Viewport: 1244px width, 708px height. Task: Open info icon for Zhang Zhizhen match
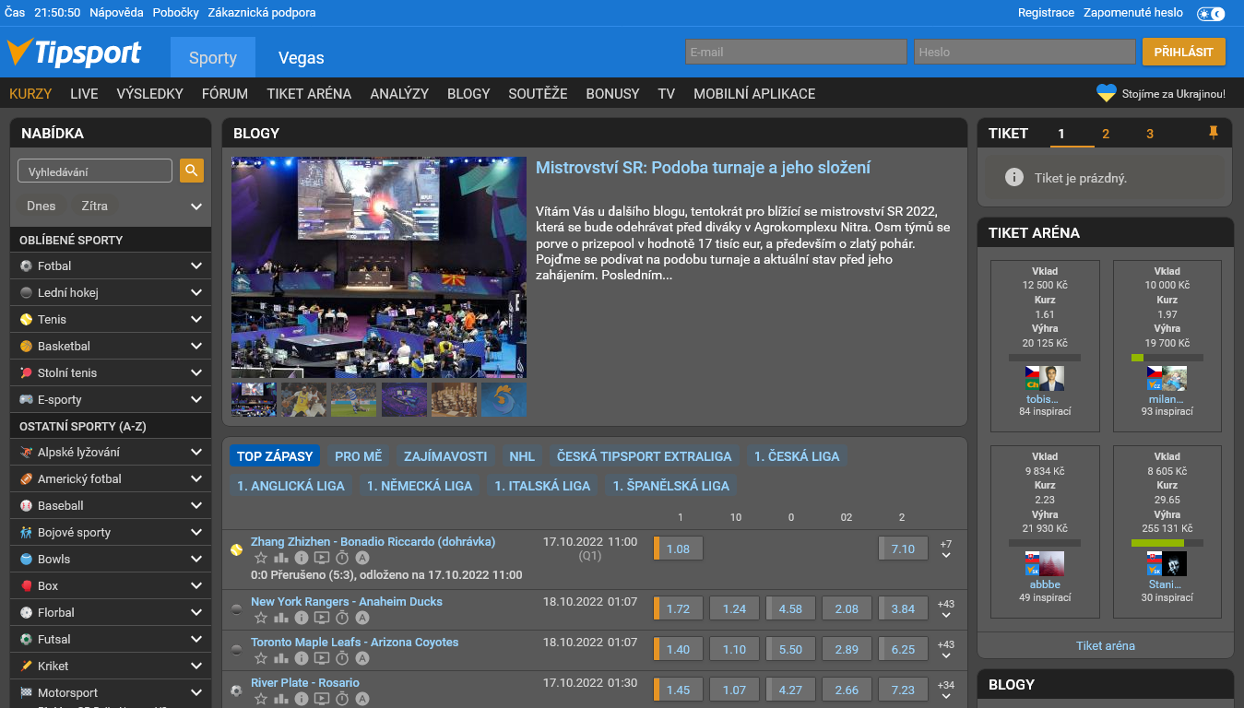pos(302,558)
